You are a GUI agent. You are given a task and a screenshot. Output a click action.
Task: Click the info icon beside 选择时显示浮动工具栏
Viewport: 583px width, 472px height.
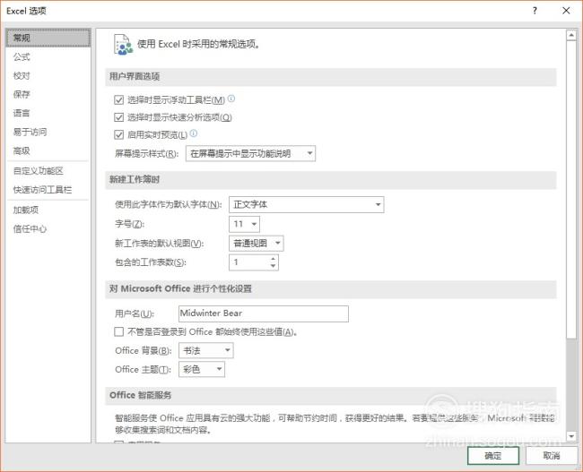coord(231,99)
